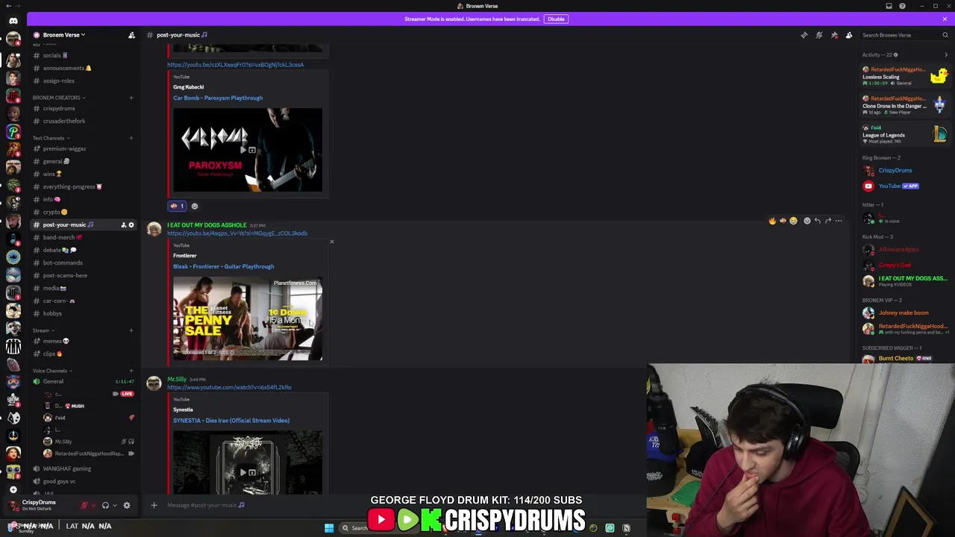Expand the Activity section arrow
955x537 pixels.
tap(946, 54)
